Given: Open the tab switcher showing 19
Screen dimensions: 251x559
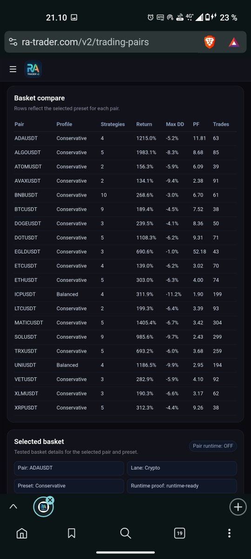Looking at the screenshot, I should coord(179,533).
